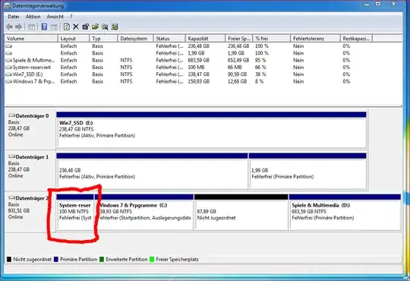Sort by the Restkapazi... column header

tap(356, 39)
